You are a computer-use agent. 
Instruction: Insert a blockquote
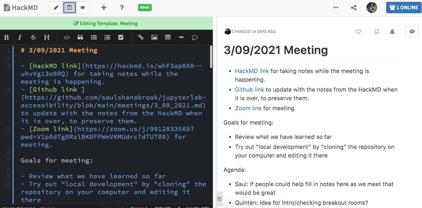(x=80, y=37)
